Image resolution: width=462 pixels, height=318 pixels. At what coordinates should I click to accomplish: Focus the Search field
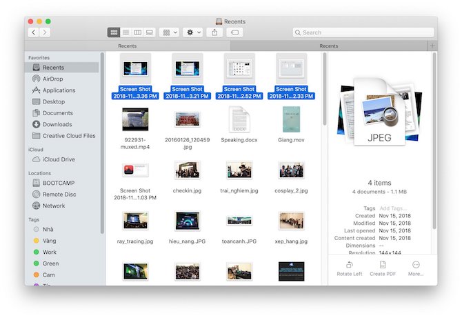point(363,32)
